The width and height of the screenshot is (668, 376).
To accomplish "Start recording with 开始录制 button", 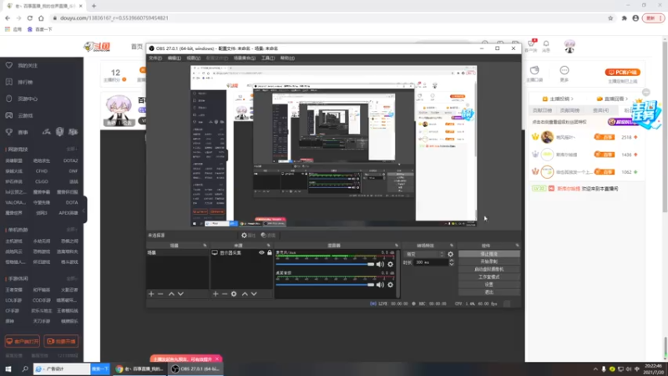I will (489, 262).
